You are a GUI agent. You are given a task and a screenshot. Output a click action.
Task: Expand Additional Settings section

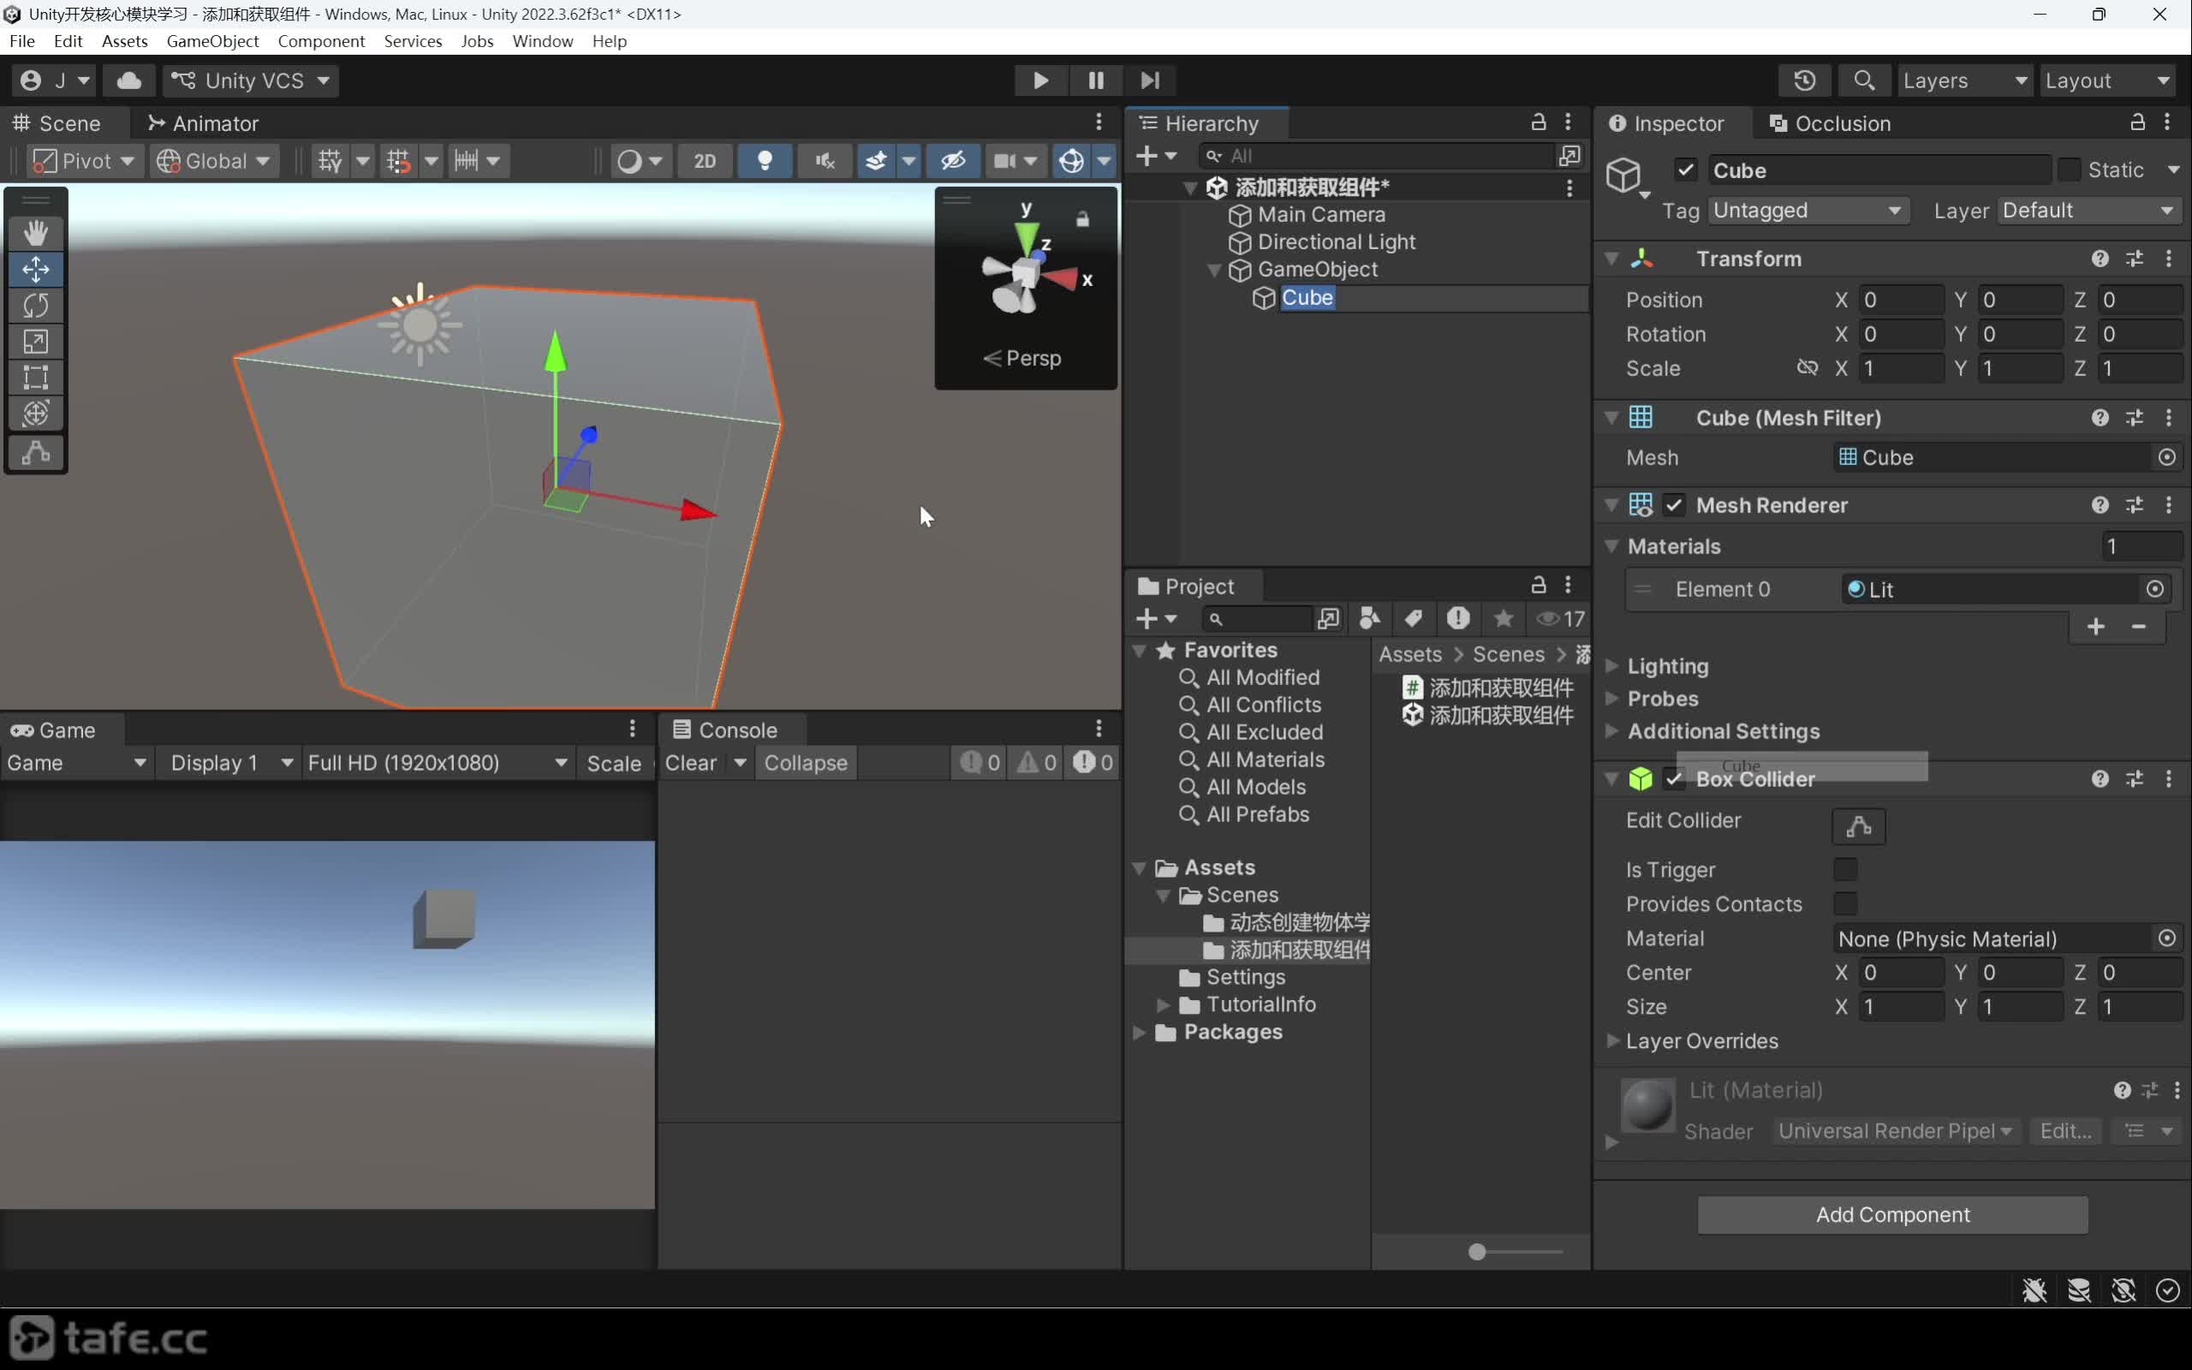(1612, 731)
